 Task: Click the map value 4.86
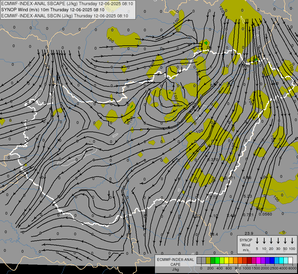[247, 178]
